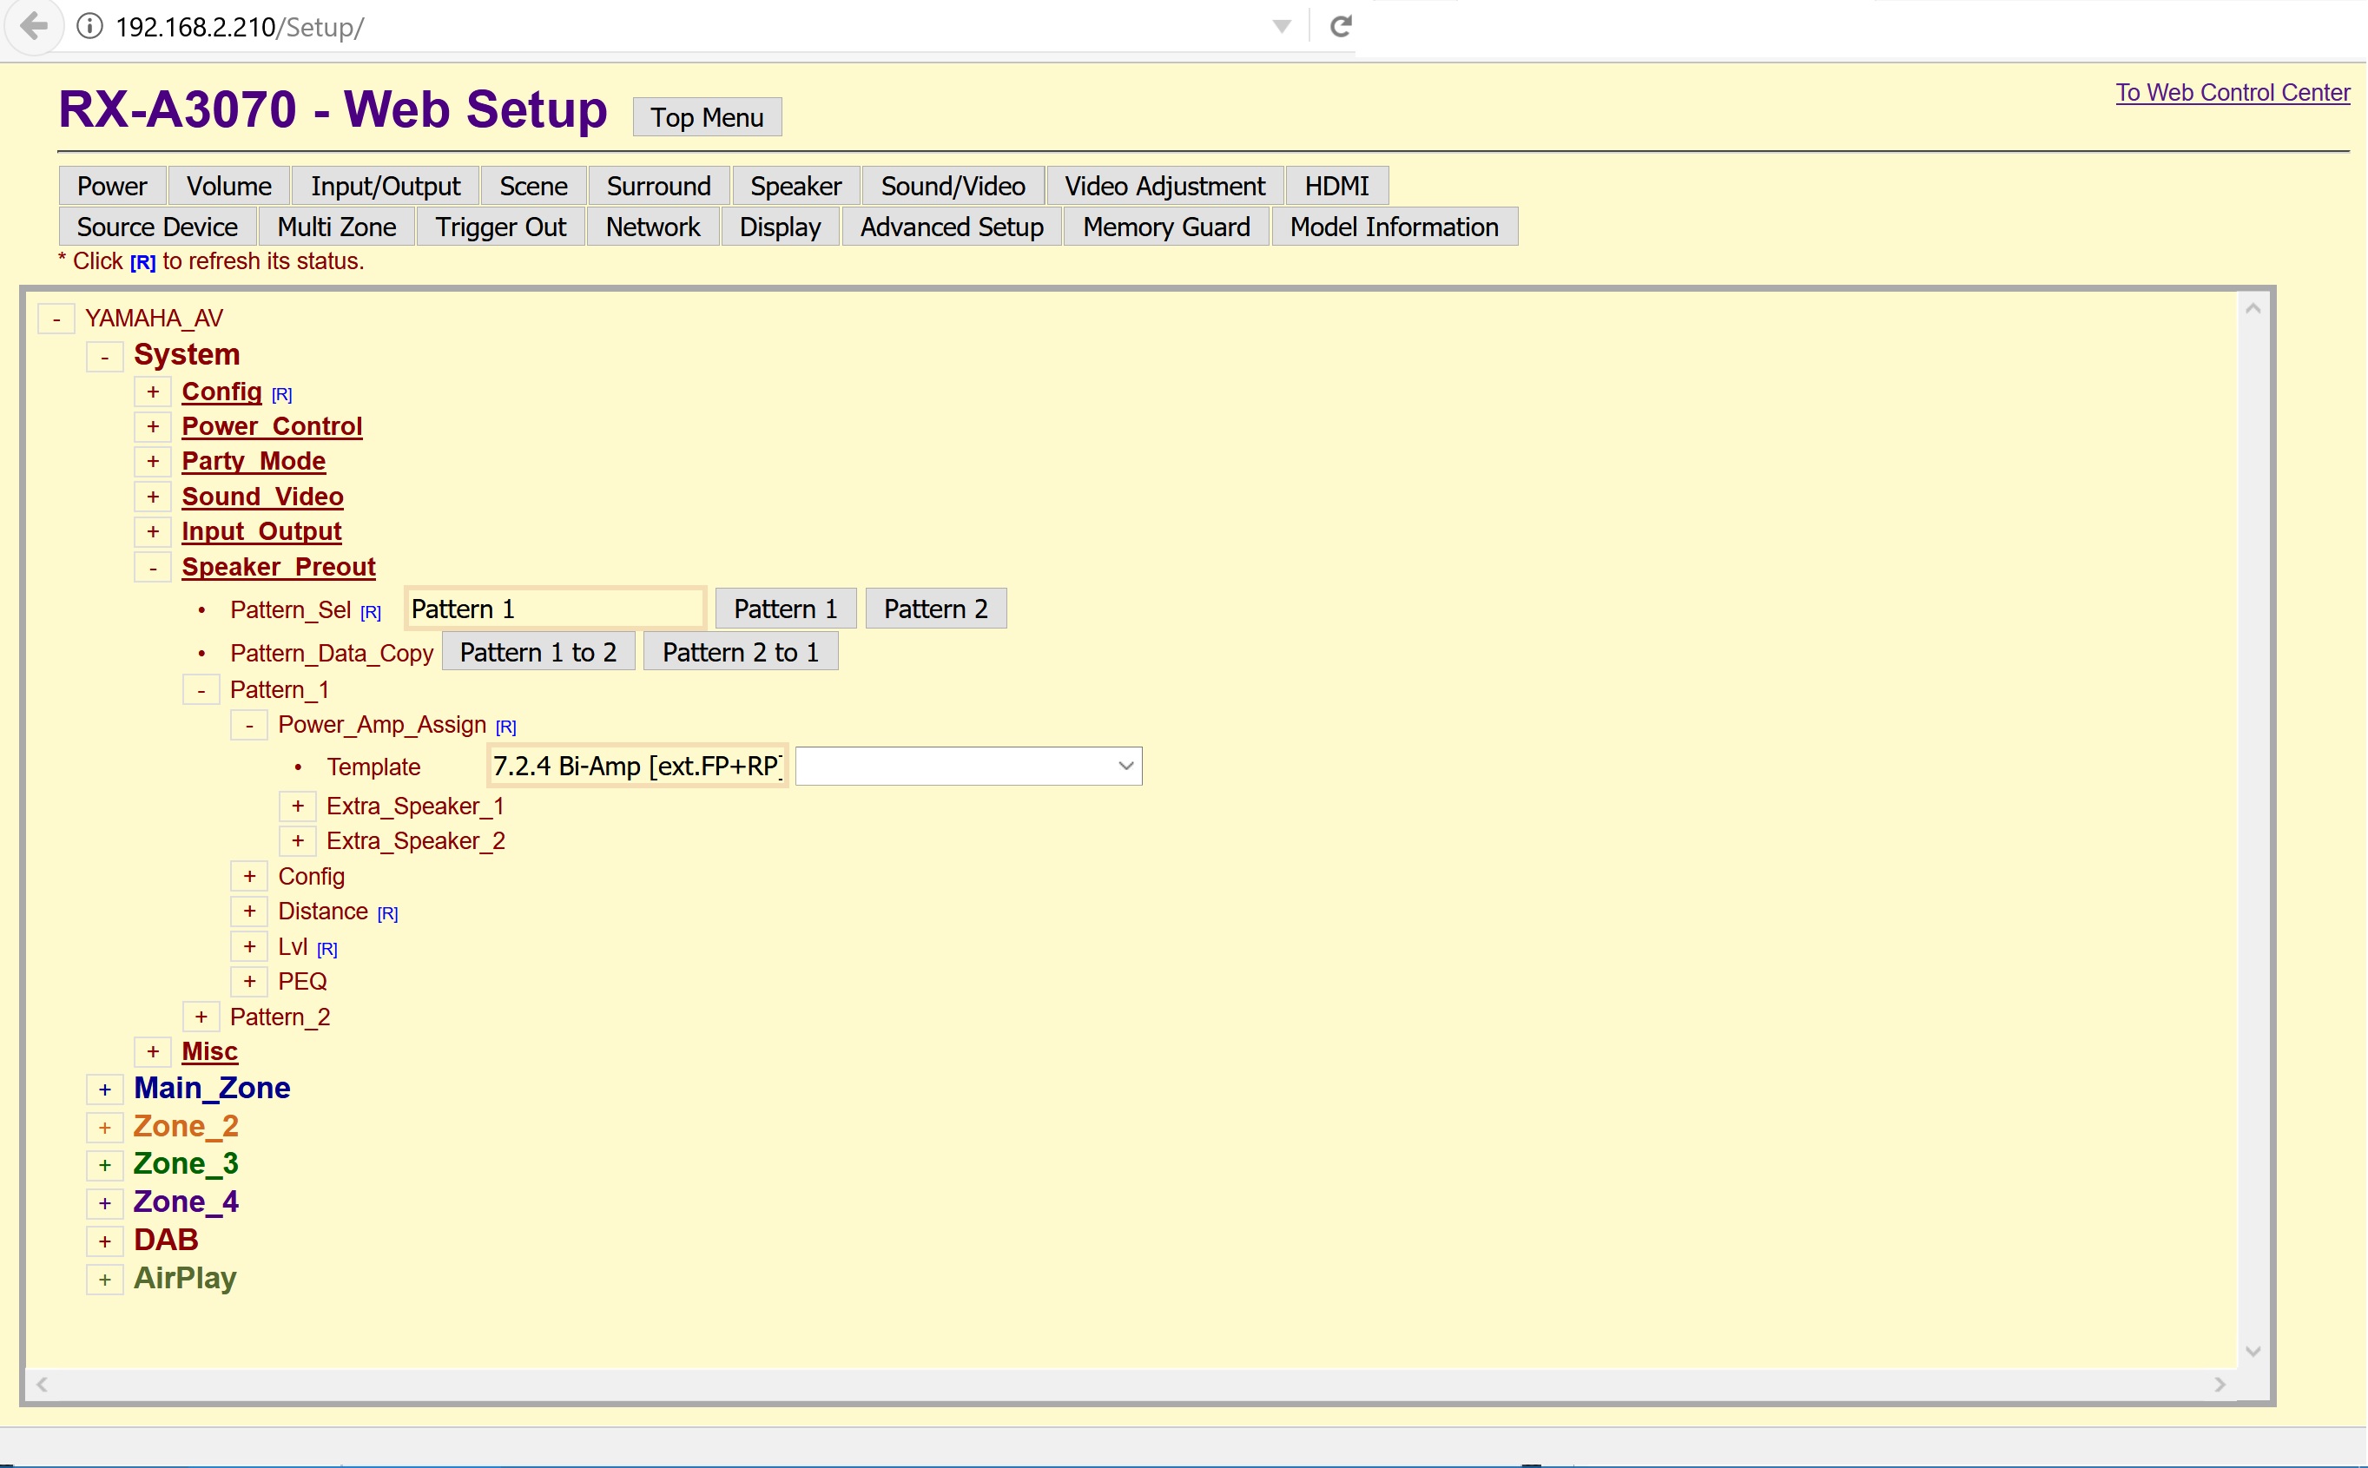Image resolution: width=2368 pixels, height=1468 pixels.
Task: Click the vertical scrollbar up arrow
Action: (2253, 308)
